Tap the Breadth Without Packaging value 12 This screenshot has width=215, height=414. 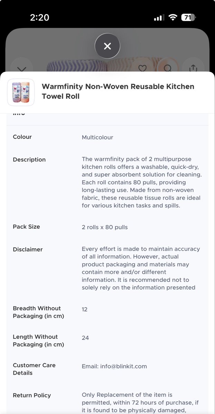click(x=84, y=309)
